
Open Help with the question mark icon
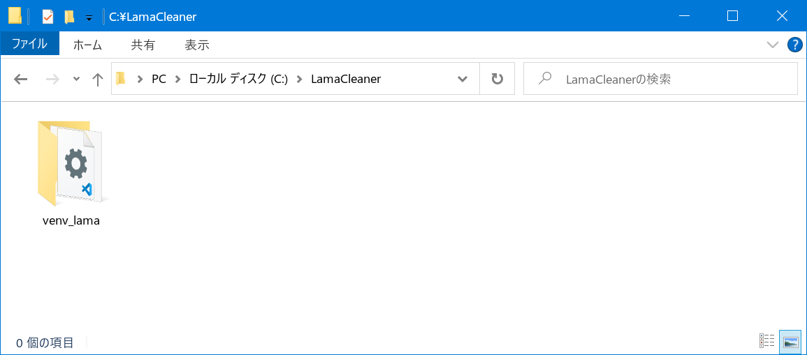795,45
